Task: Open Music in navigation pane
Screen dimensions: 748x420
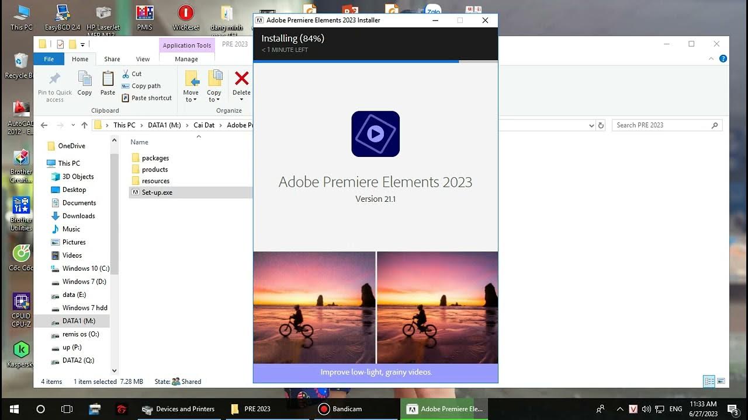Action: coord(71,229)
